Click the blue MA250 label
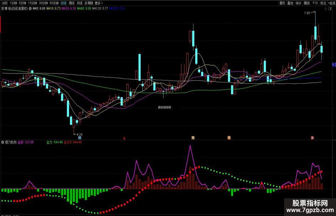 click(x=117, y=9)
